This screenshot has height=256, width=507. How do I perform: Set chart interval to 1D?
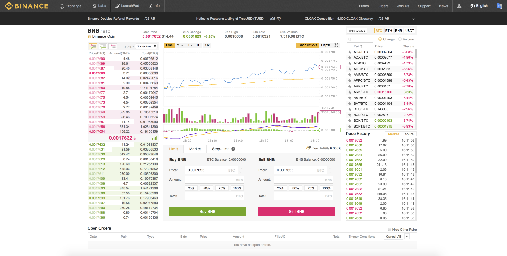pyautogui.click(x=198, y=45)
